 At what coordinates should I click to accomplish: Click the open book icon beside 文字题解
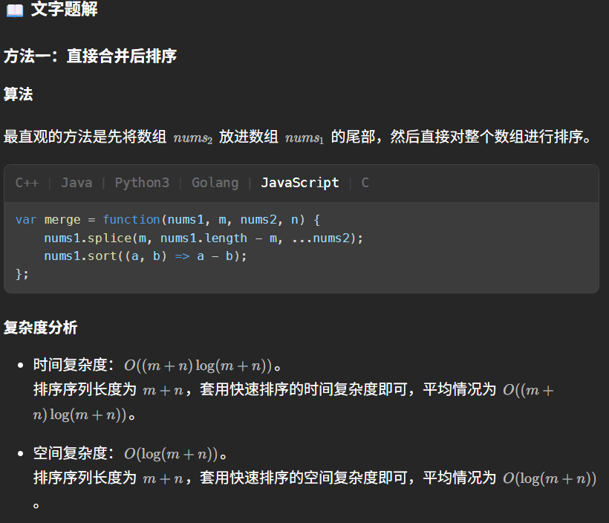coord(14,10)
